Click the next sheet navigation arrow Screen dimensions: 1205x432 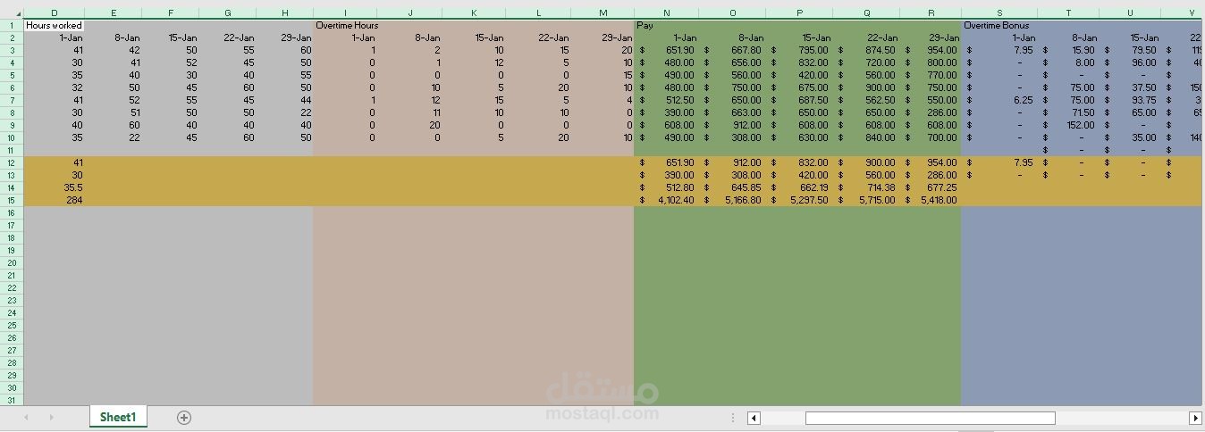click(51, 418)
